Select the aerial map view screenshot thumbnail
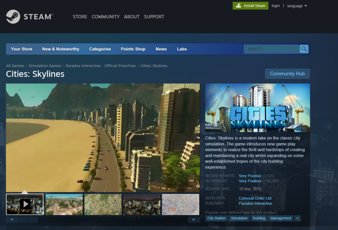The image size is (338, 230). (103, 204)
